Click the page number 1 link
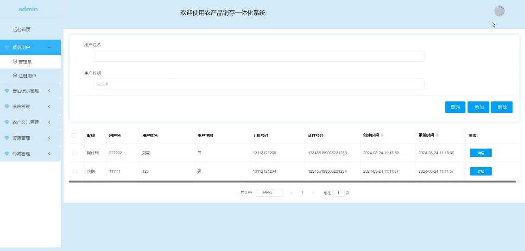The height and width of the screenshot is (251, 525). pos(302,193)
